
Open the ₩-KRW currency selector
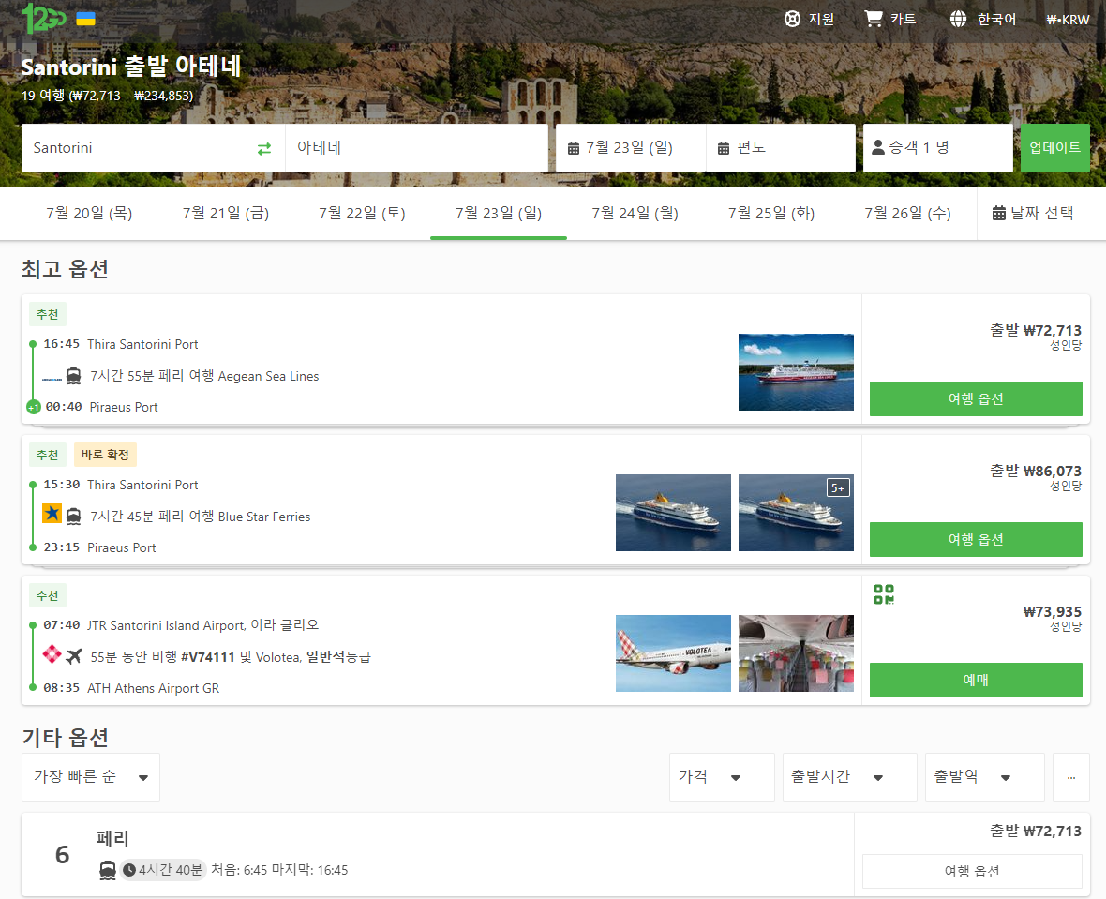(1068, 20)
